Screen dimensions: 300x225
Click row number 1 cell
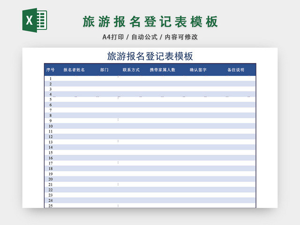(x=51, y=79)
